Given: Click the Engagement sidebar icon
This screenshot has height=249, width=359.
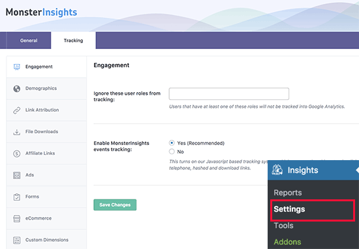Looking at the screenshot, I should tap(17, 67).
